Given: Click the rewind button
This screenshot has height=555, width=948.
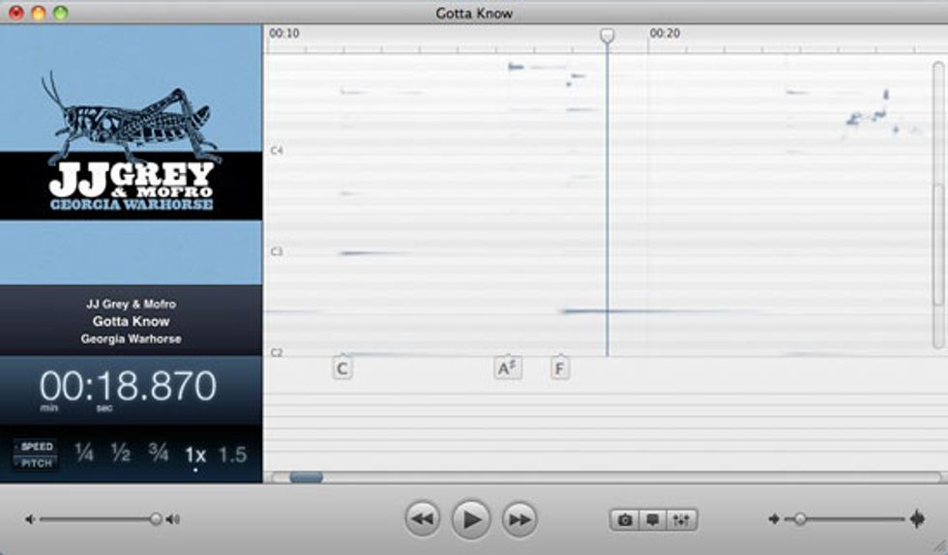Looking at the screenshot, I should [422, 518].
